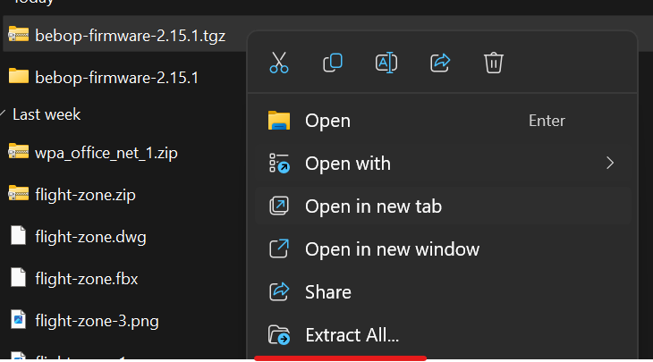Open the Open with menu entry
Viewport: 653px width, 362px height.
point(347,164)
